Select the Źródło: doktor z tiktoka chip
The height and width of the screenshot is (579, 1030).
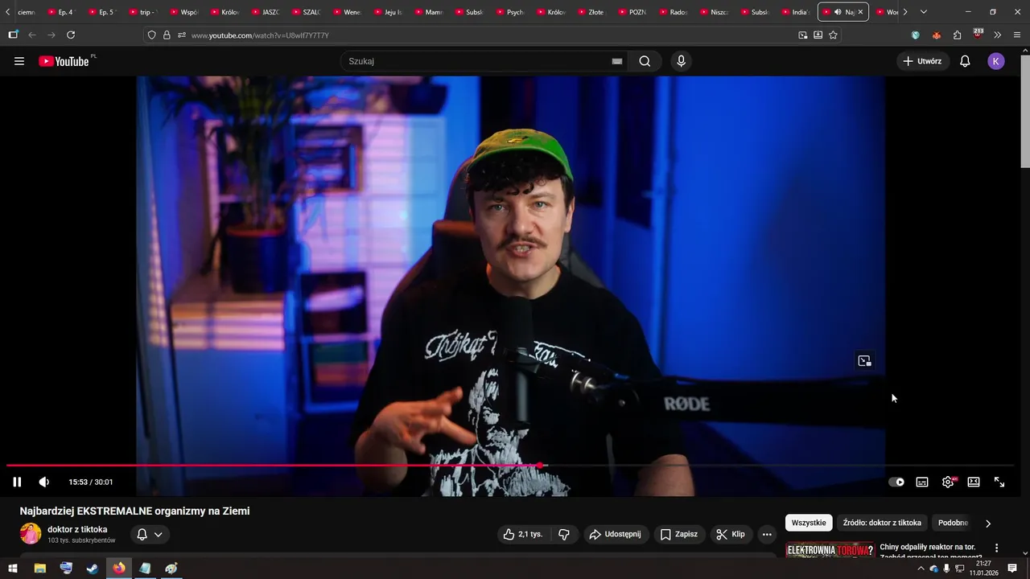(x=882, y=523)
